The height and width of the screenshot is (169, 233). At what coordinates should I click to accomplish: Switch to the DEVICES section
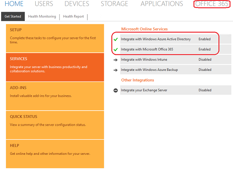[77, 4]
